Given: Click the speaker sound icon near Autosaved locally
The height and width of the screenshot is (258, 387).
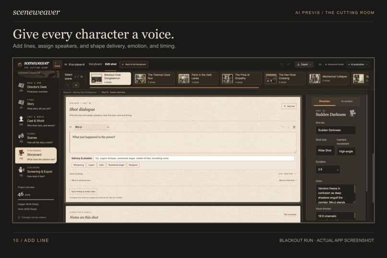Looking at the screenshot, I should [320, 64].
